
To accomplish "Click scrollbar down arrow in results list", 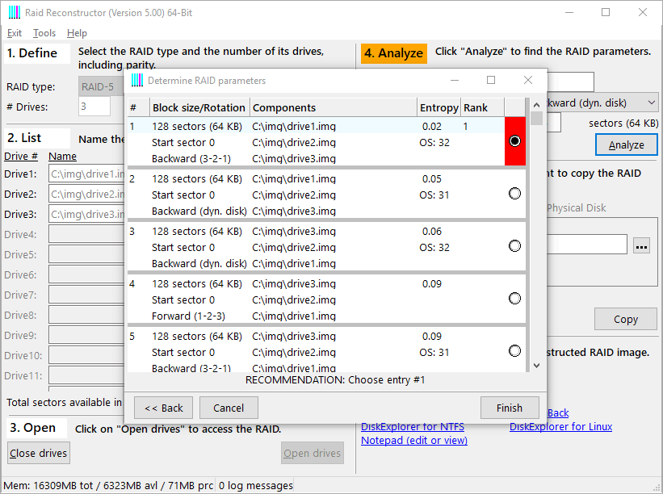I will [x=537, y=365].
